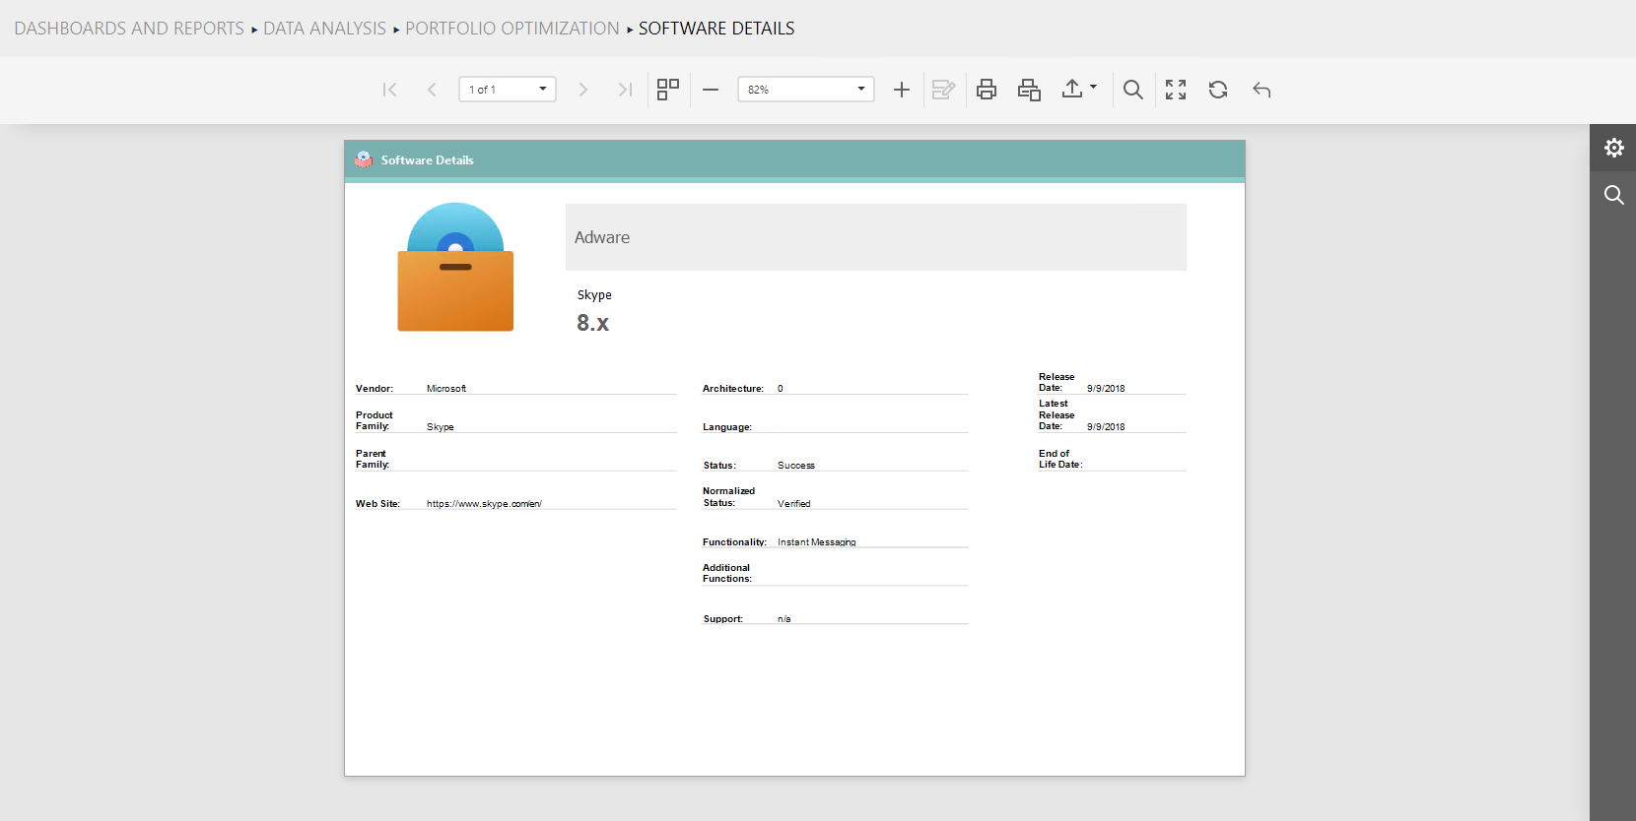Jump to the last page
The width and height of the screenshot is (1636, 821).
pos(625,90)
